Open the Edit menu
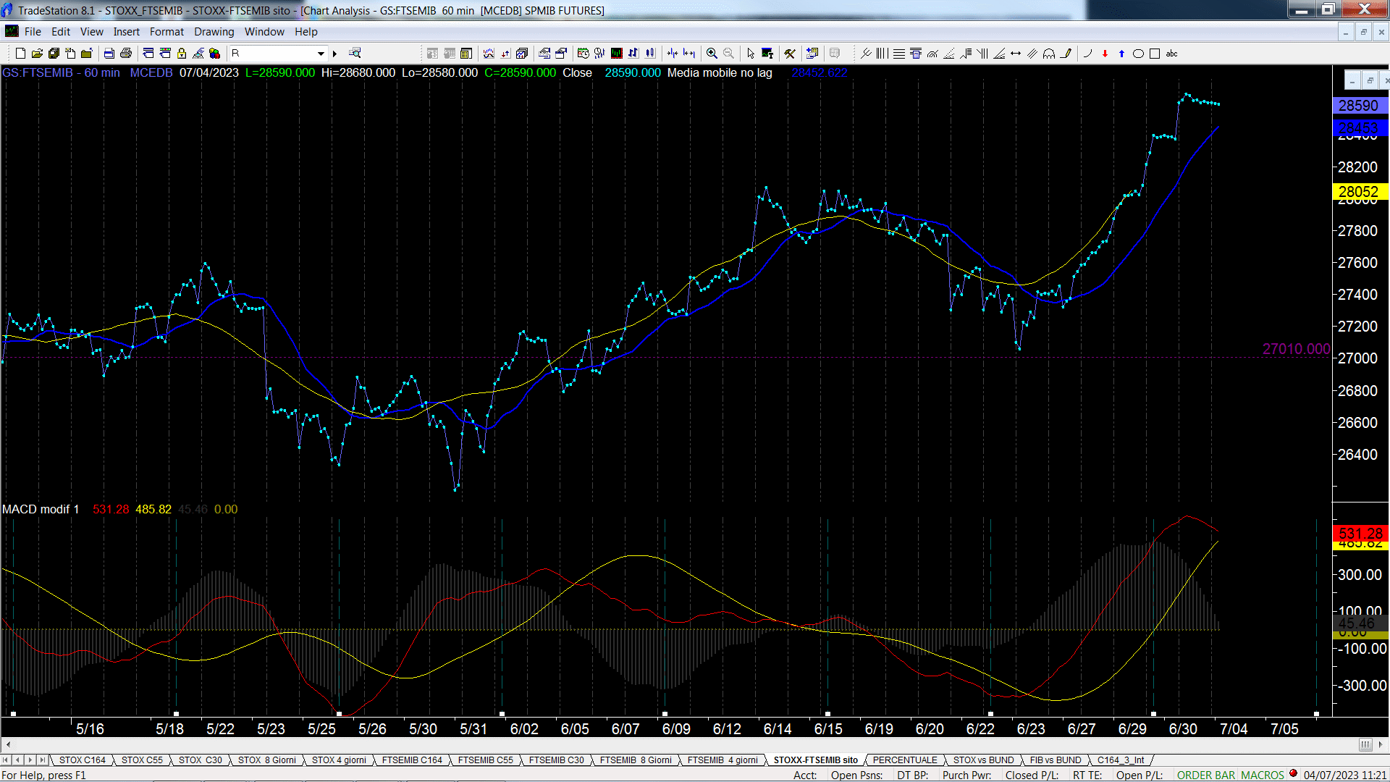Image resolution: width=1390 pixels, height=782 pixels. (x=61, y=32)
